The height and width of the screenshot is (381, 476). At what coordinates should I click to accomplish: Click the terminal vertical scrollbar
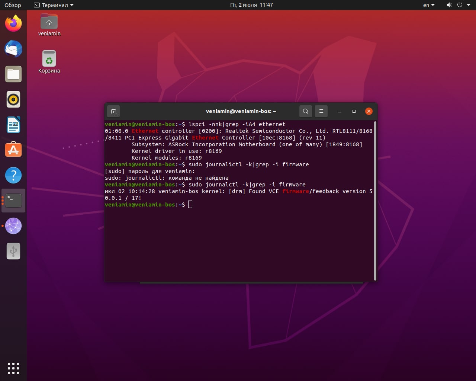375,201
